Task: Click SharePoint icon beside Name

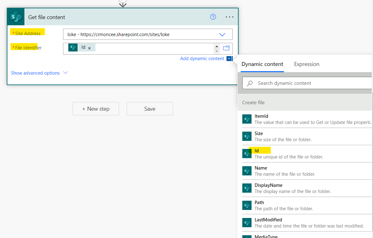Action: (247, 171)
